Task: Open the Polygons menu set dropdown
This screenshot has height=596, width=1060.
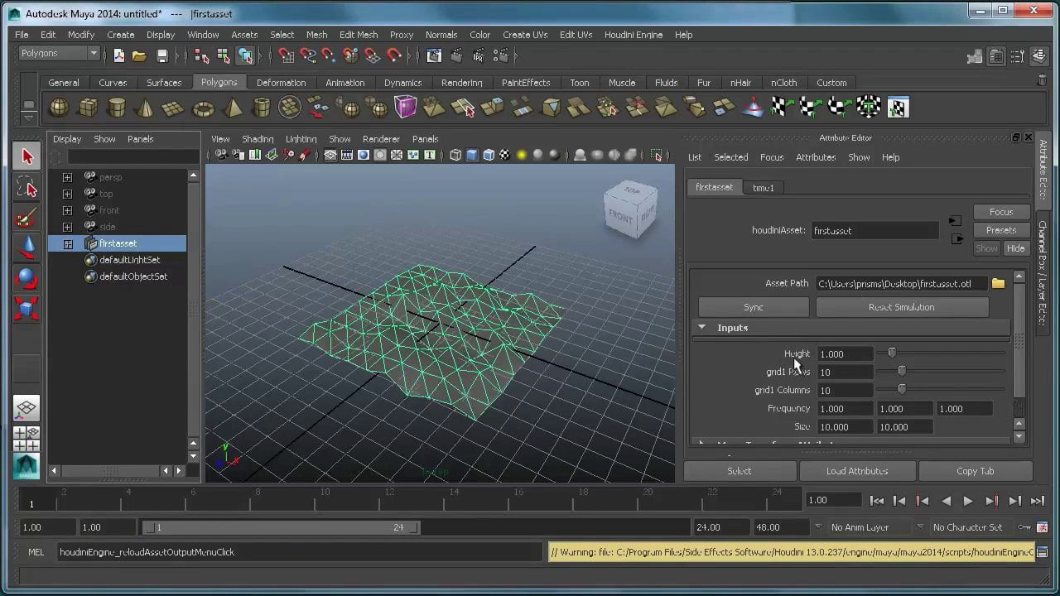Action: [x=60, y=54]
